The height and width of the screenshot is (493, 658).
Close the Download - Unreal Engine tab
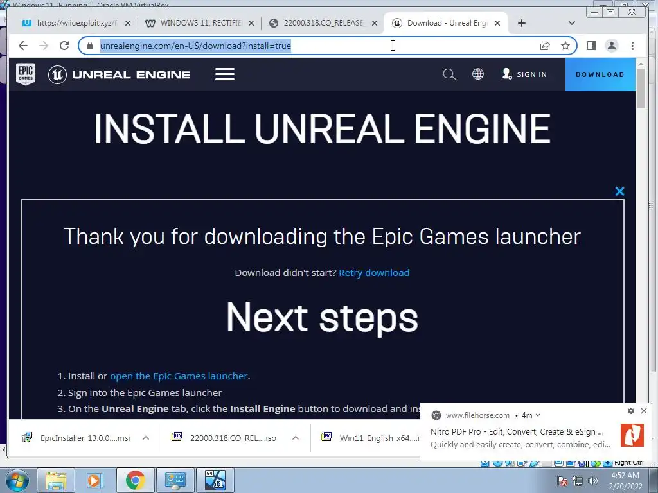[x=497, y=23]
